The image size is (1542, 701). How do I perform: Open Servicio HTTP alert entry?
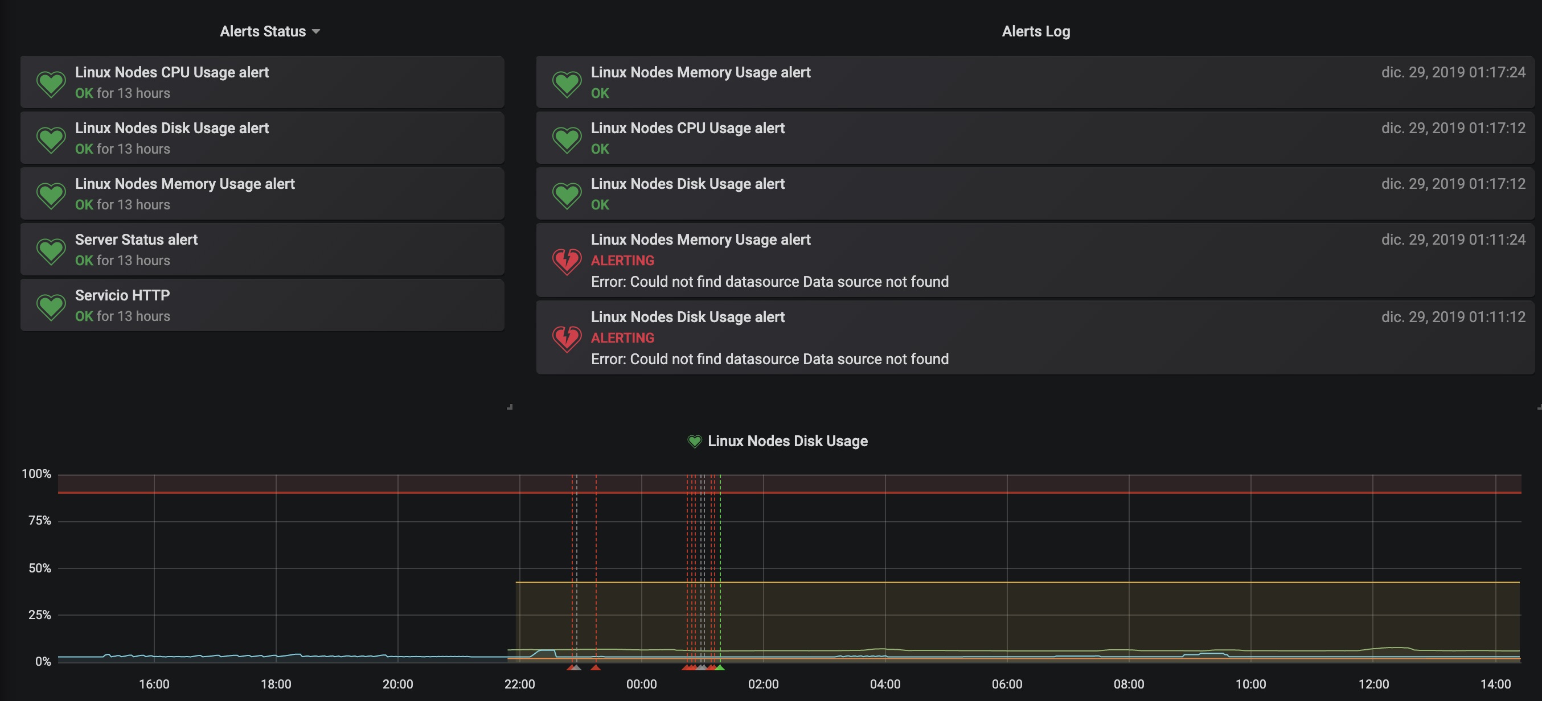[122, 295]
